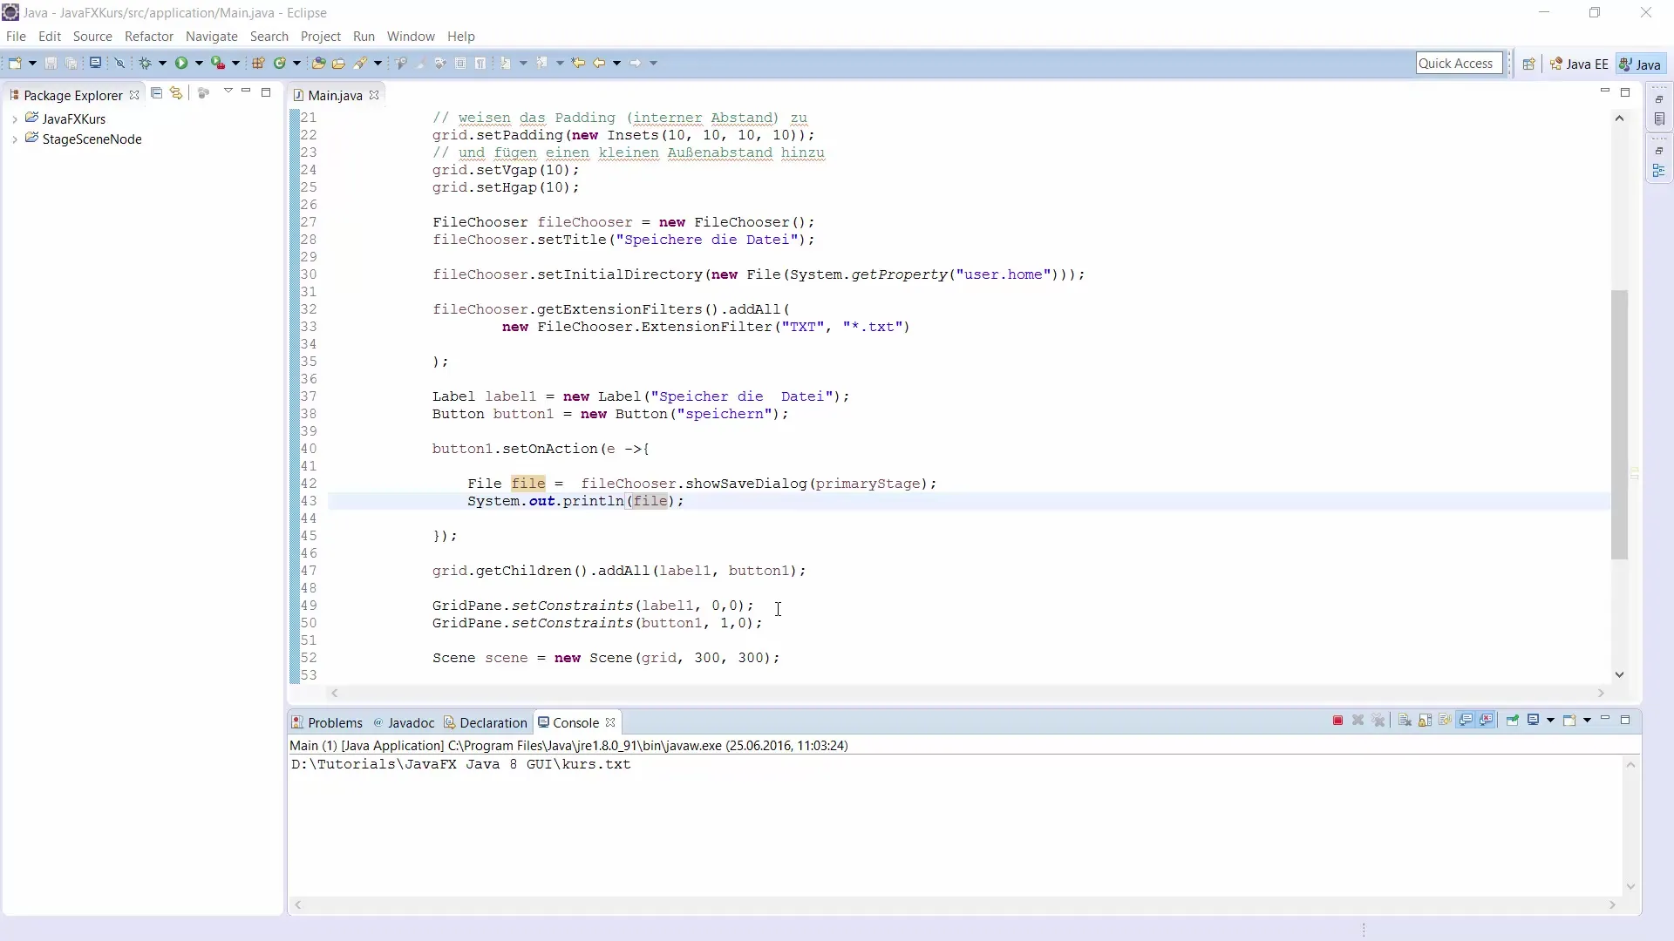Terminate the run with red stop icon
Image resolution: width=1674 pixels, height=941 pixels.
point(1337,721)
